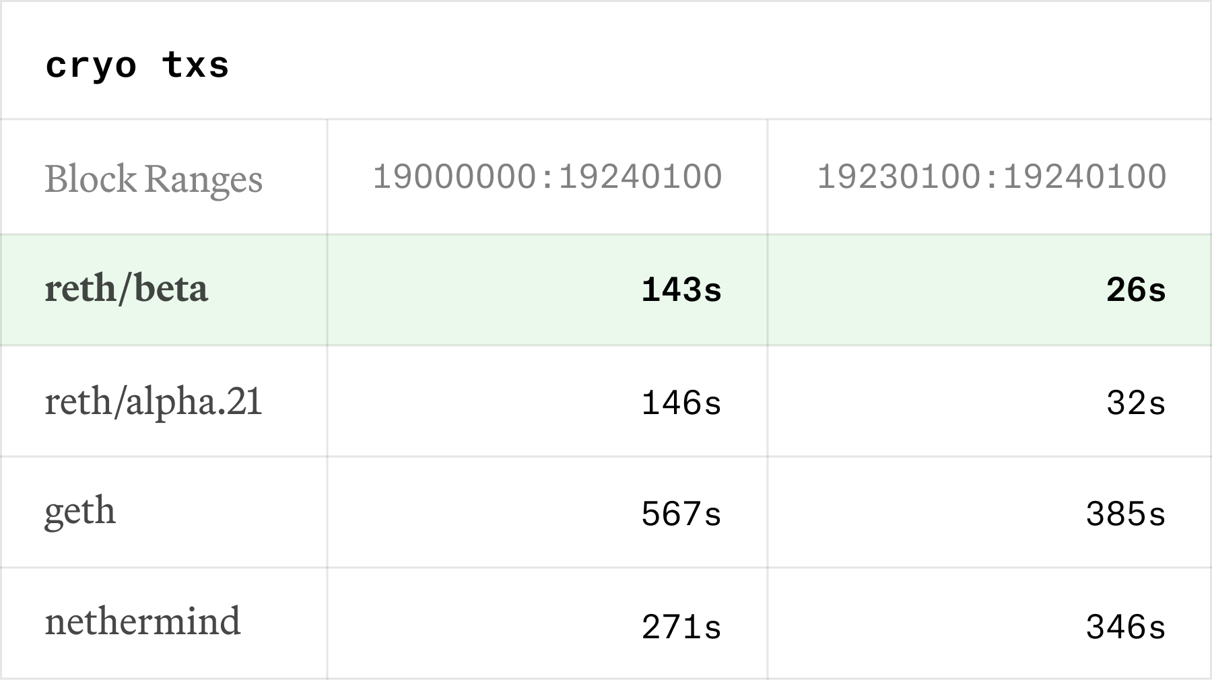This screenshot has width=1212, height=680.
Task: Click the 143s value for reth/beta
Action: pos(681,290)
